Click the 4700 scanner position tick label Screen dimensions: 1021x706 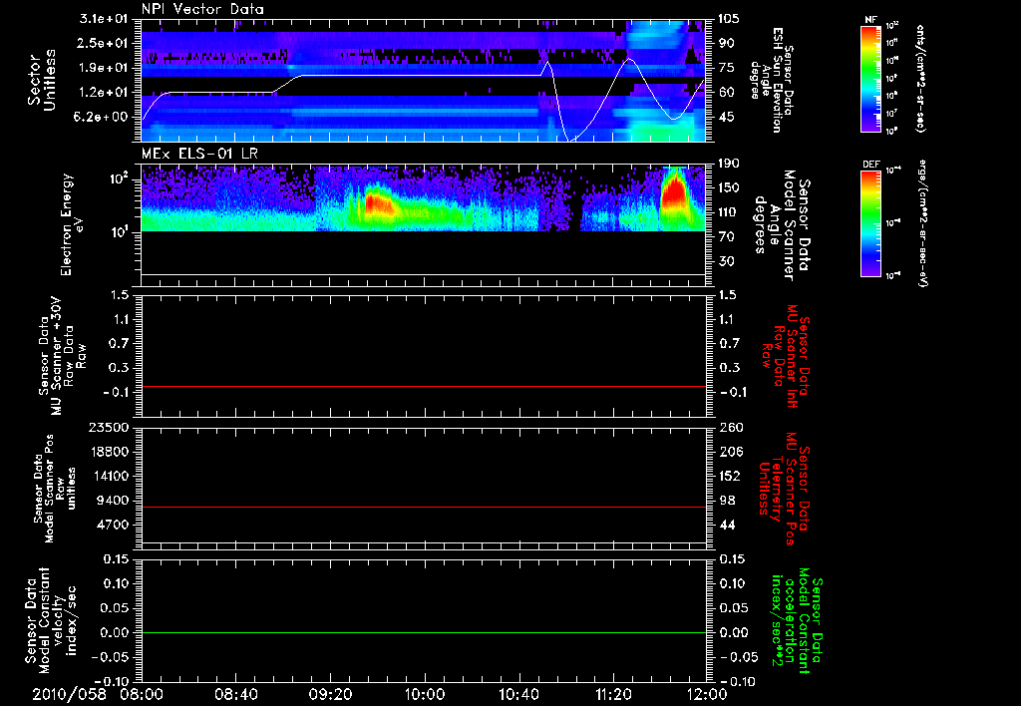tap(113, 525)
